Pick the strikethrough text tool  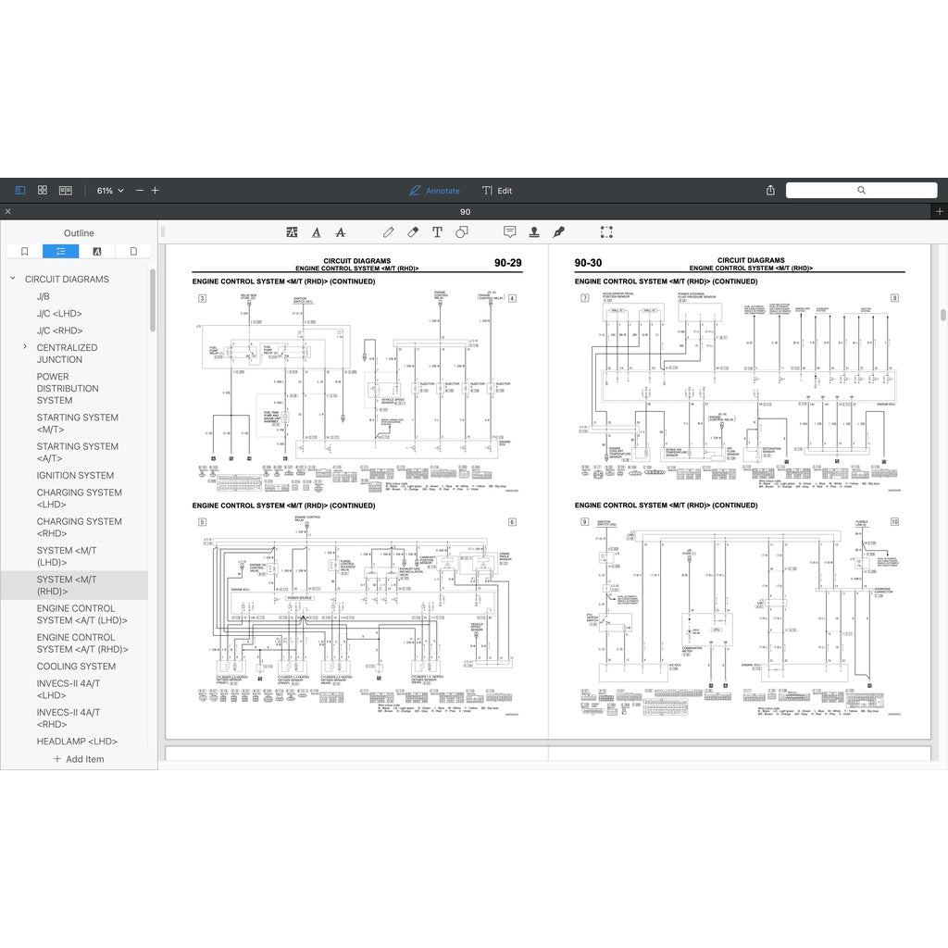[x=340, y=232]
